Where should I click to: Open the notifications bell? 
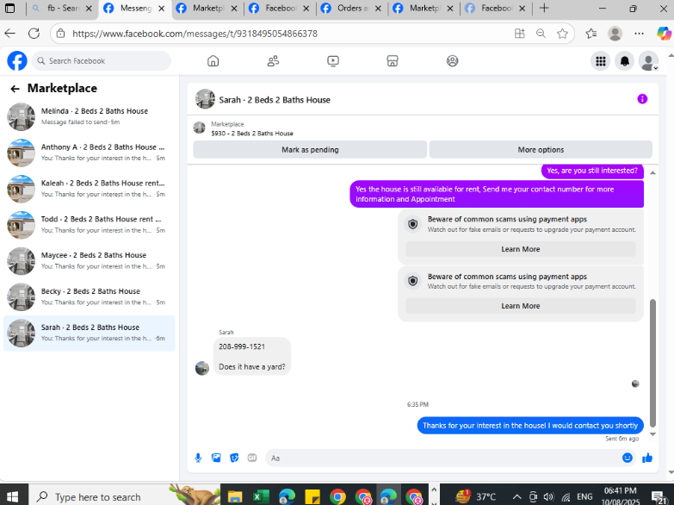(625, 61)
